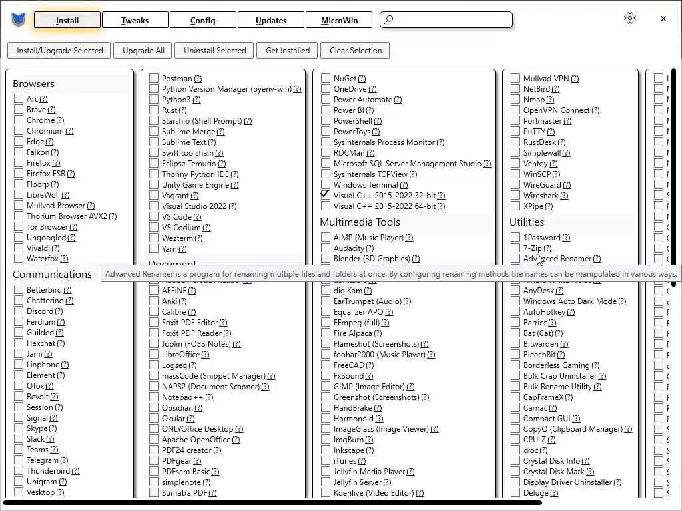Focus the search input field

pyautogui.click(x=446, y=20)
